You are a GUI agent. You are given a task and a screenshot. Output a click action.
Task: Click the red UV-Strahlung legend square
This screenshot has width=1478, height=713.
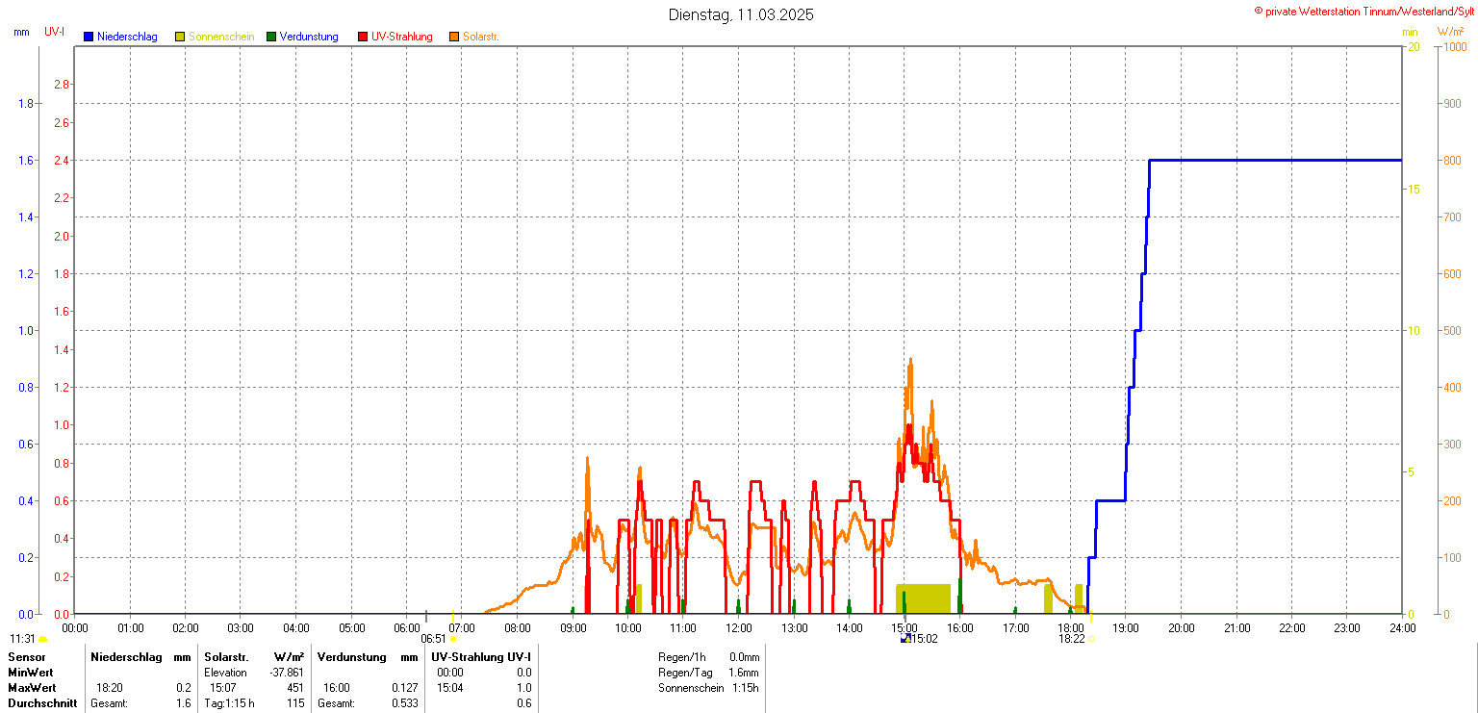click(363, 37)
